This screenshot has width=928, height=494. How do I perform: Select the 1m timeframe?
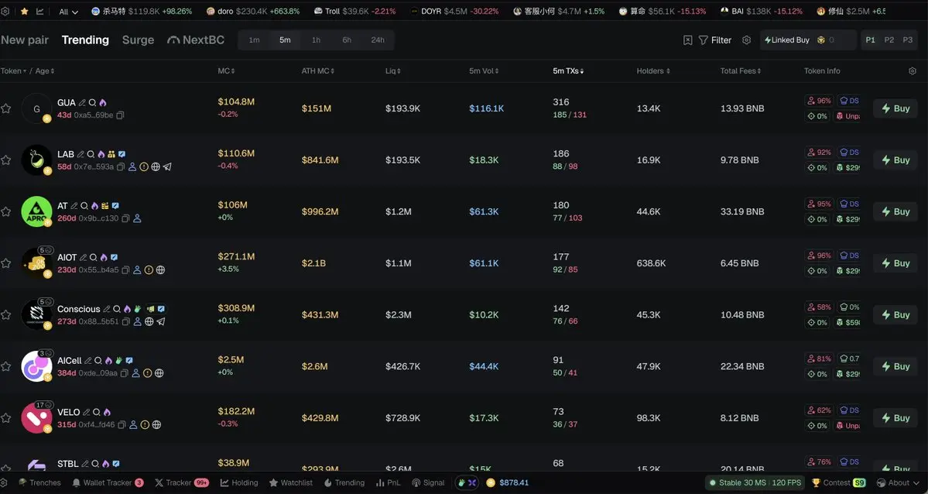click(254, 39)
